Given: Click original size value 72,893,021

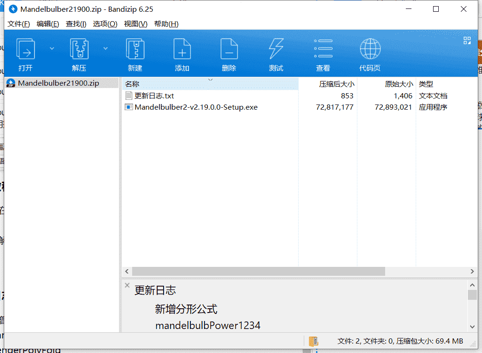Looking at the screenshot, I should click(393, 107).
